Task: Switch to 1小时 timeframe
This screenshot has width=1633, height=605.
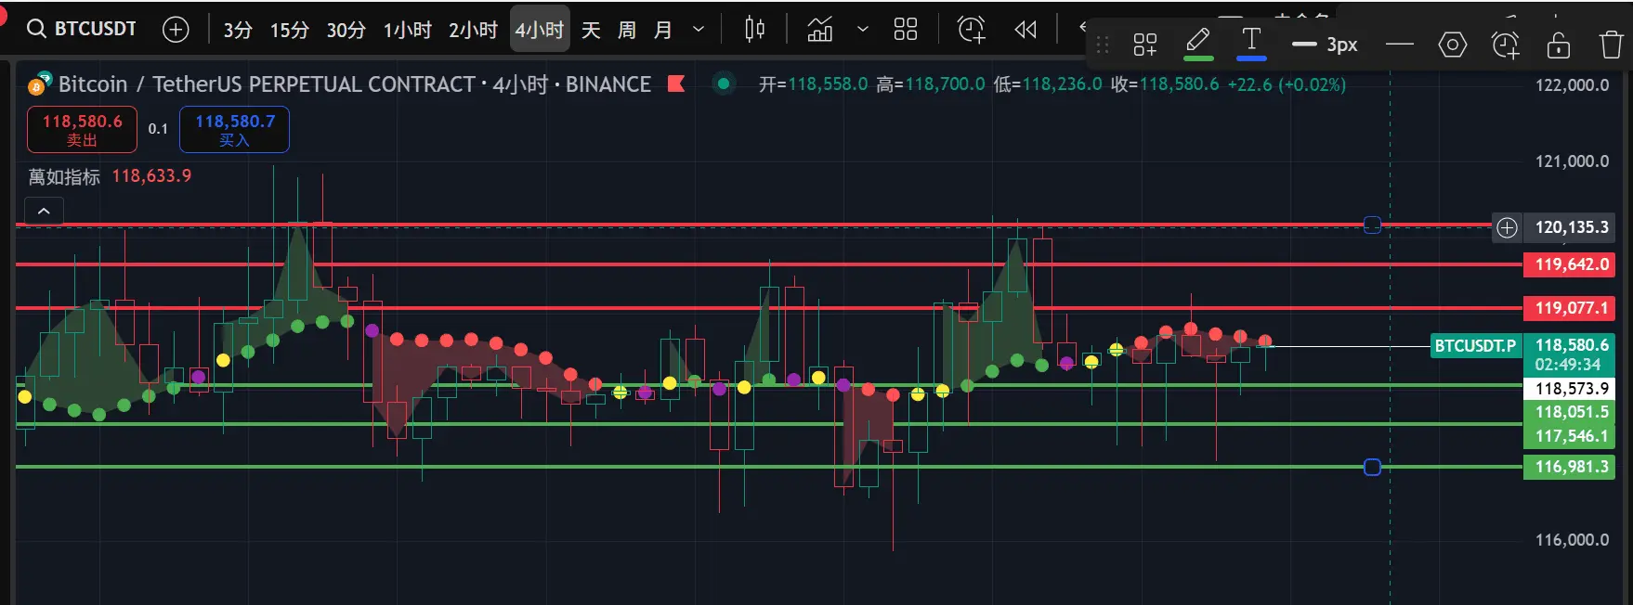Action: tap(407, 30)
